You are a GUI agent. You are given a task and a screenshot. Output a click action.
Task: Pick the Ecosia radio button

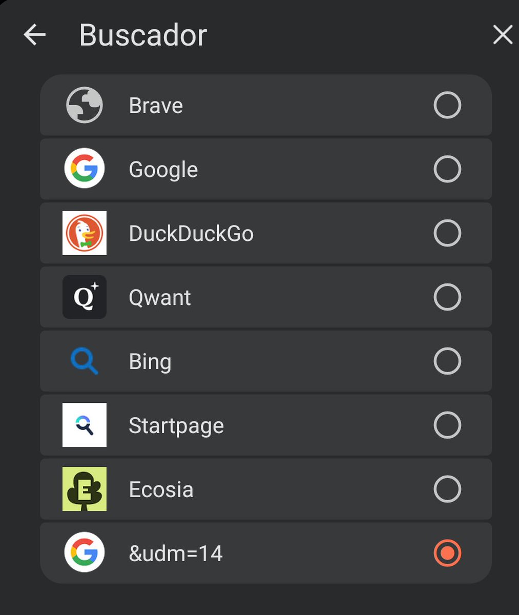(x=447, y=489)
